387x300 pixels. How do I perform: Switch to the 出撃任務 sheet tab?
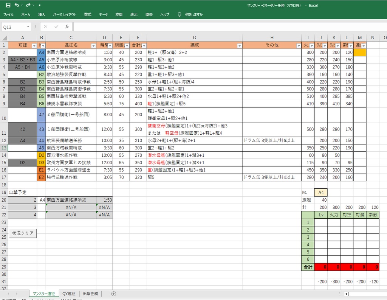[90, 294]
